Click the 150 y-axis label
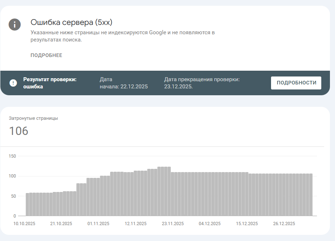 [x=12, y=156]
